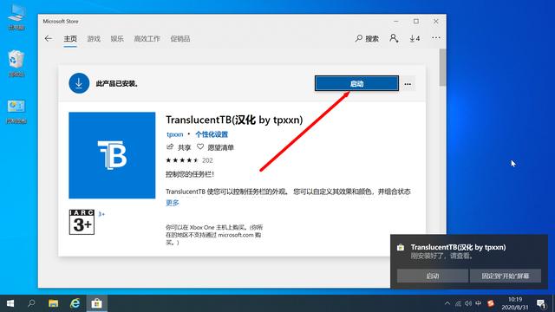Open publisher link tpxxn
Viewport: 555px width, 312px height.
pos(175,134)
